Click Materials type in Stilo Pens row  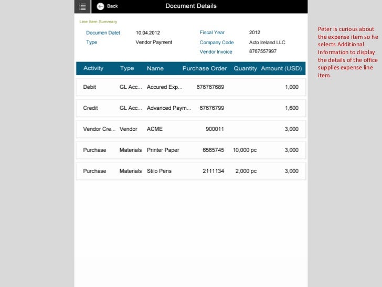tap(131, 171)
